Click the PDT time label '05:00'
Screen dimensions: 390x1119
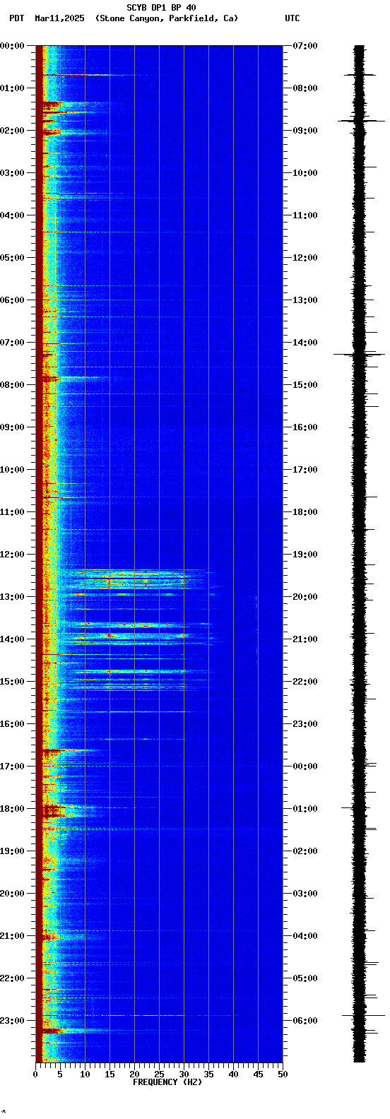[12, 258]
